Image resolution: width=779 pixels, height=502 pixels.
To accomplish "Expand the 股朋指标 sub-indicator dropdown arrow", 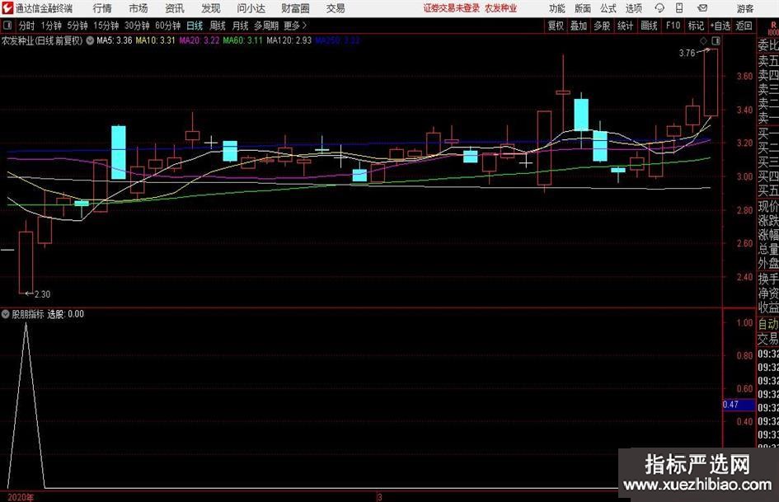I will click(x=6, y=314).
